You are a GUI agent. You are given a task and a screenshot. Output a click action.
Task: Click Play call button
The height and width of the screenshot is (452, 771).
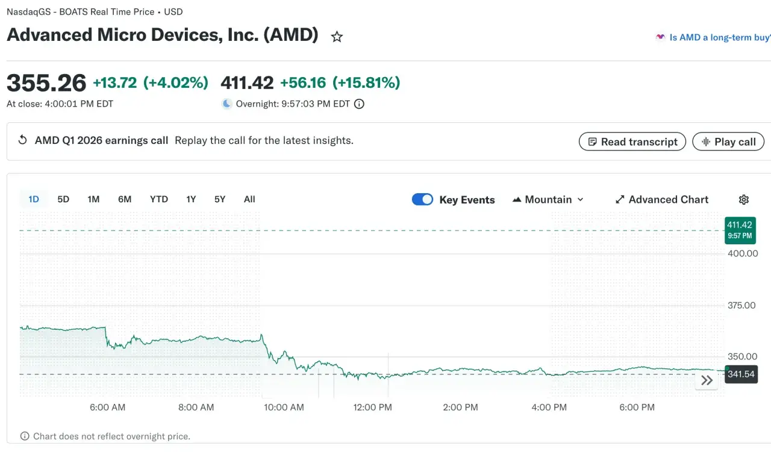pos(728,142)
